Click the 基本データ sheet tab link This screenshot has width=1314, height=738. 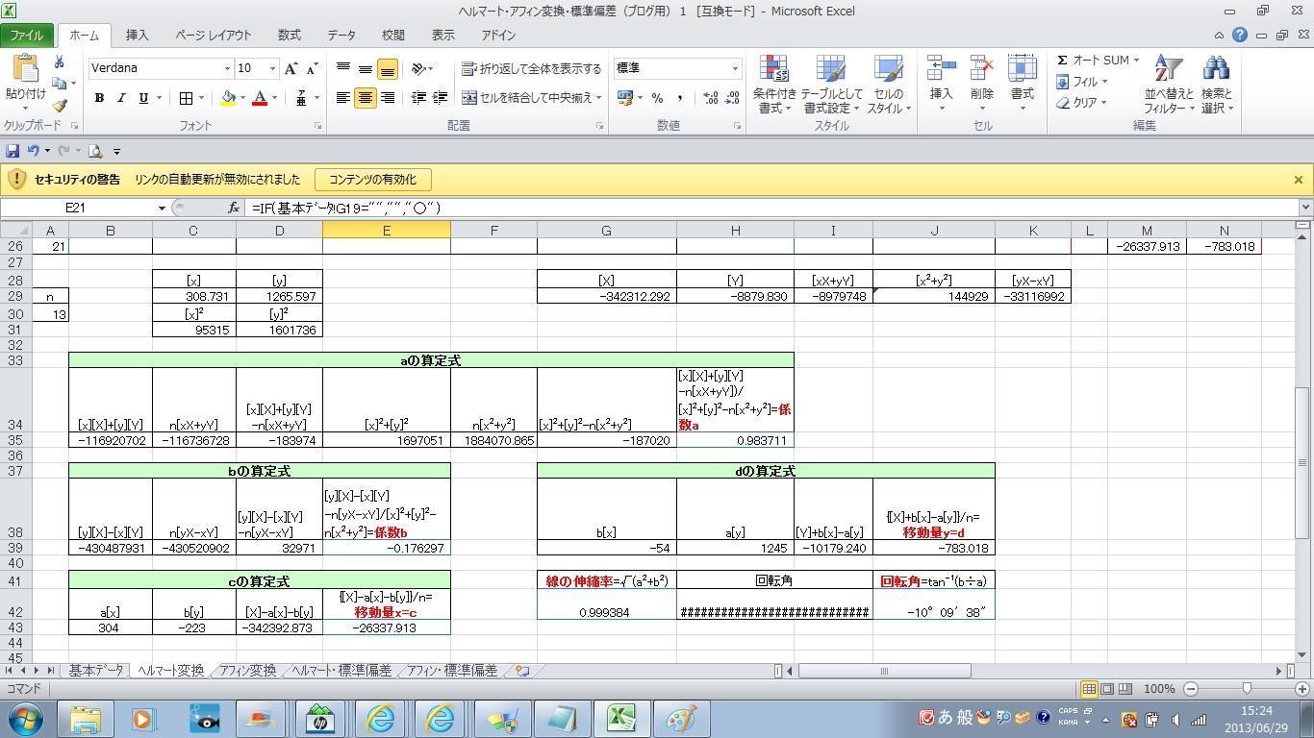coord(96,671)
